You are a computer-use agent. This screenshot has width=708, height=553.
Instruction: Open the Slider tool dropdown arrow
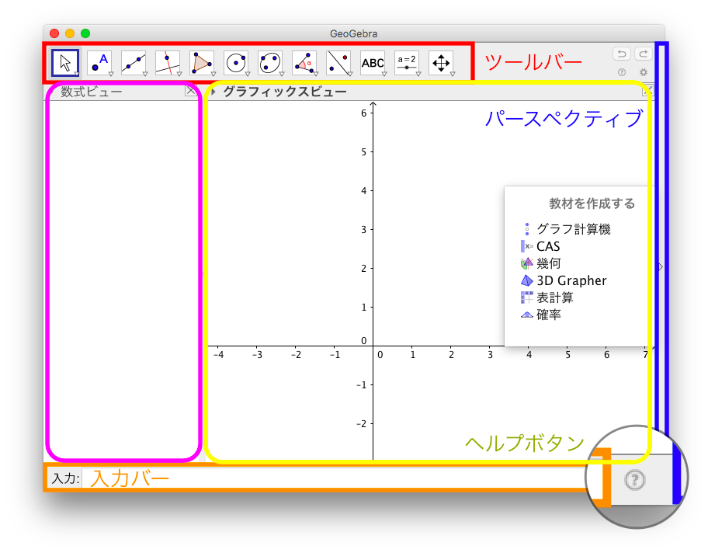click(418, 73)
